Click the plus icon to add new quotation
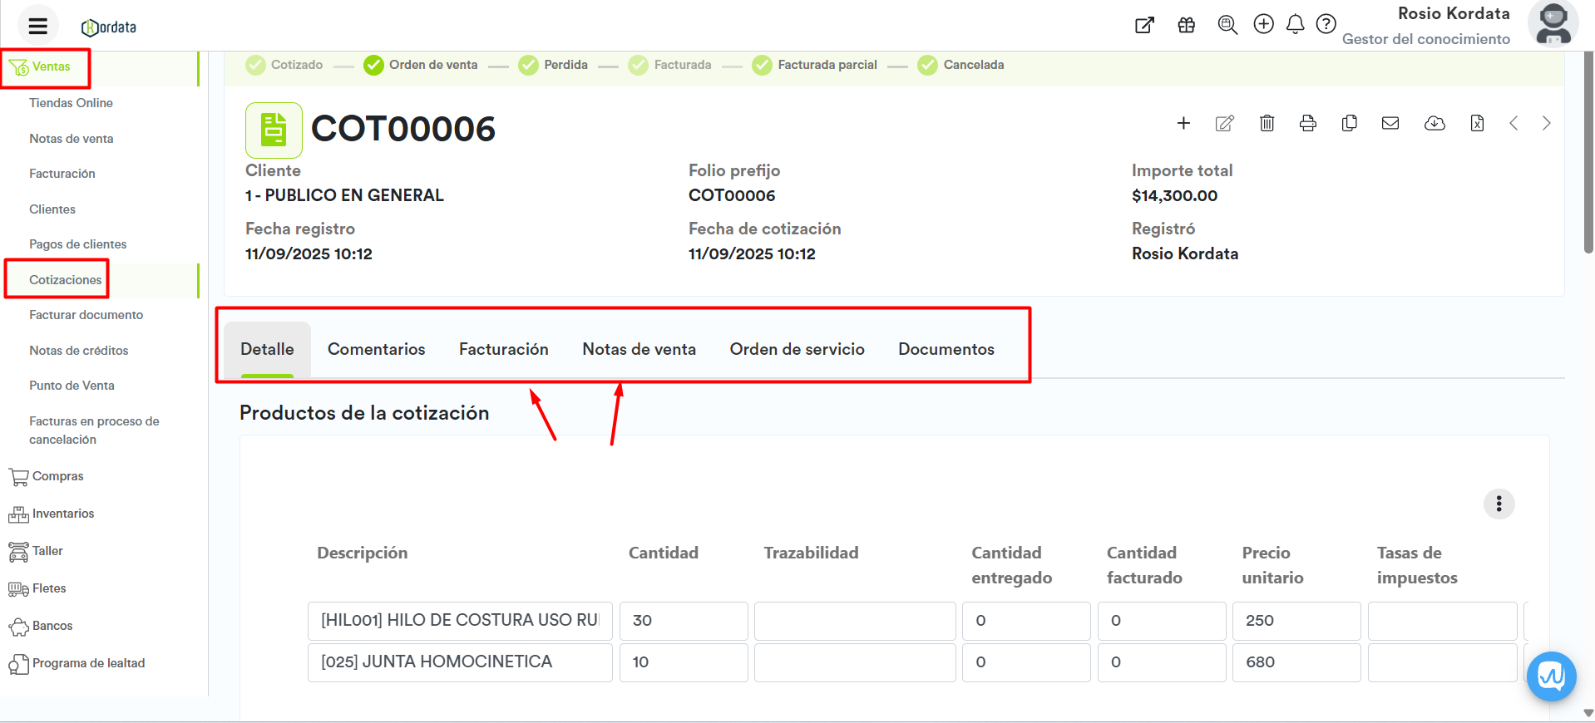The image size is (1595, 723). point(1183,124)
